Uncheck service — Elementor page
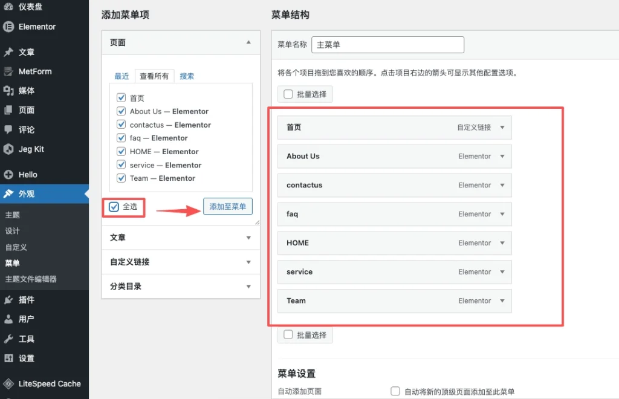This screenshot has height=399, width=619. point(121,164)
